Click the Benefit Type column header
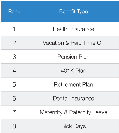This screenshot has width=119, height=133. (x=73, y=11)
